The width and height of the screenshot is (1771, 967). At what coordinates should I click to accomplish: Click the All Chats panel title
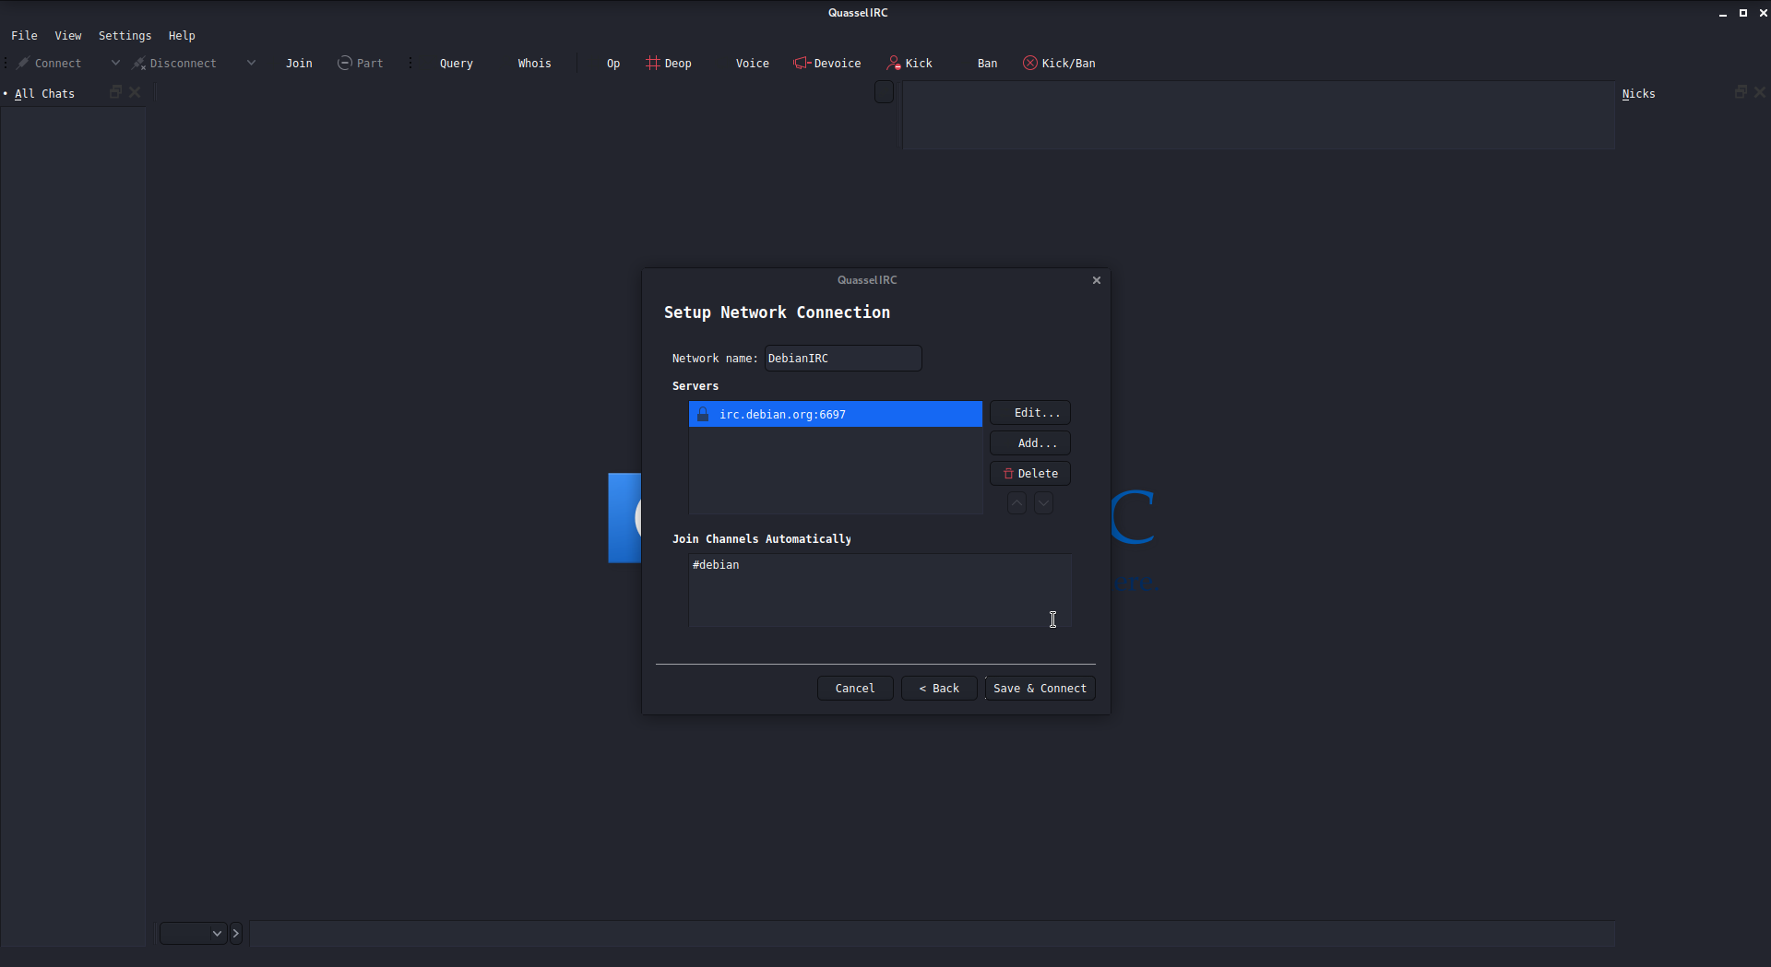pos(44,94)
